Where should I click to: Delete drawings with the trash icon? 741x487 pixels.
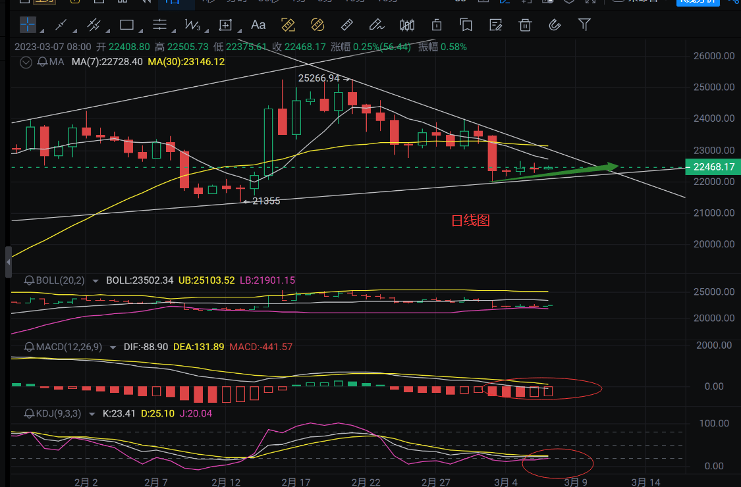coord(525,25)
